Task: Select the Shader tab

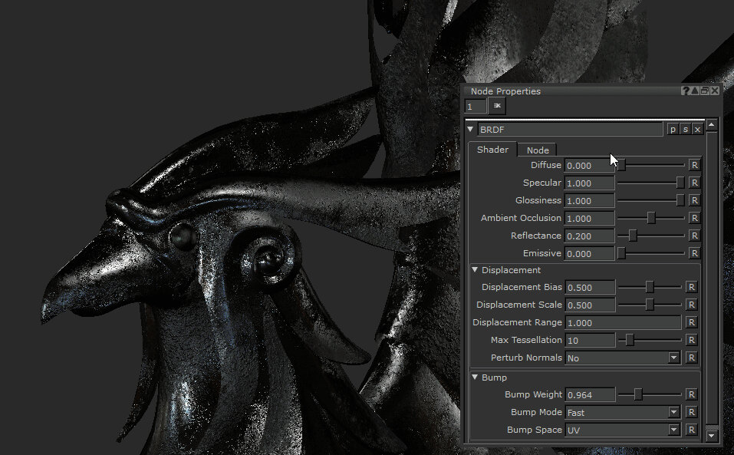Action: point(492,150)
